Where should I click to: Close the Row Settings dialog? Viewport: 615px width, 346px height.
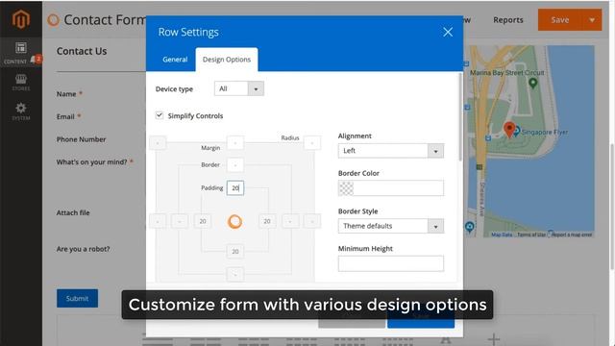[448, 32]
